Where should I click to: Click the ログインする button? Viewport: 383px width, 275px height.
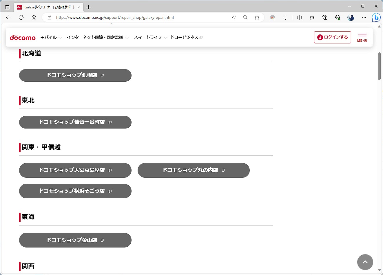coord(333,37)
